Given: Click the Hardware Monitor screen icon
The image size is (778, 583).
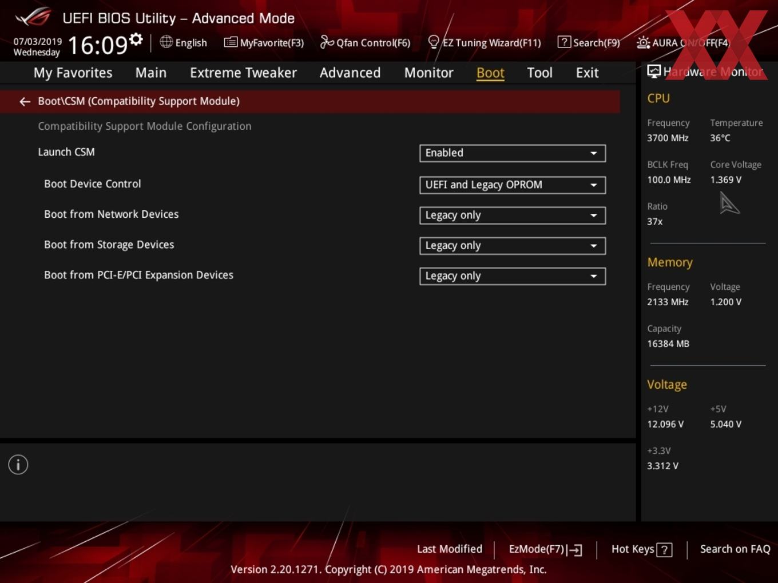Looking at the screenshot, I should [654, 71].
